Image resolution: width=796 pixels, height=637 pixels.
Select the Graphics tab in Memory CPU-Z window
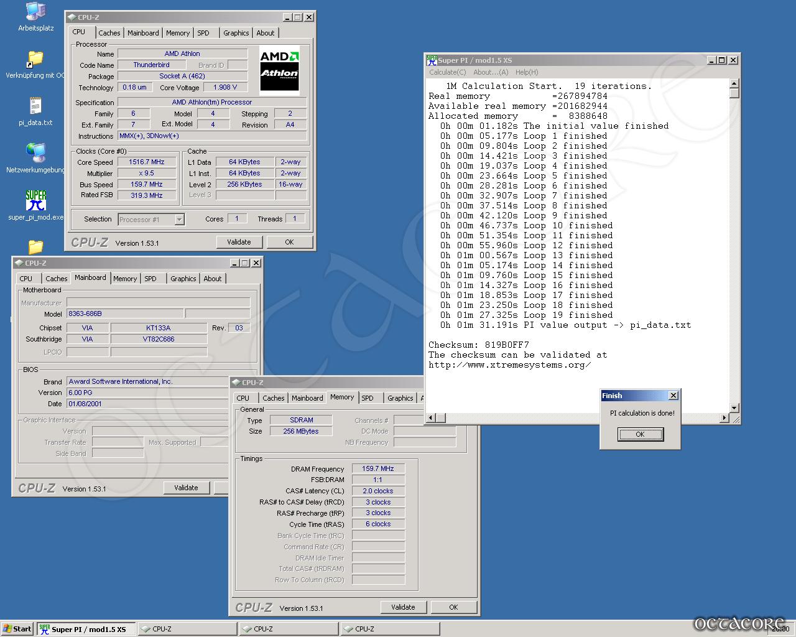pyautogui.click(x=400, y=398)
